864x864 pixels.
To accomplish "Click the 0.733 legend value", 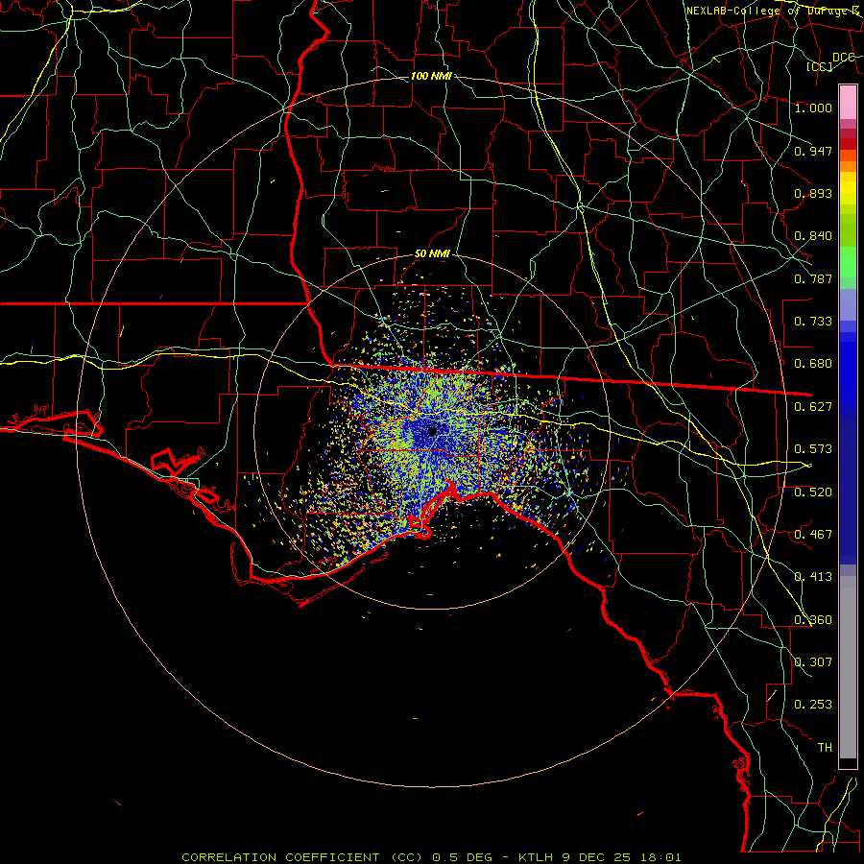I will tap(813, 322).
